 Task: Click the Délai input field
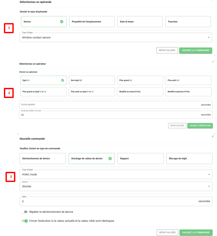pyautogui.click(x=108, y=201)
